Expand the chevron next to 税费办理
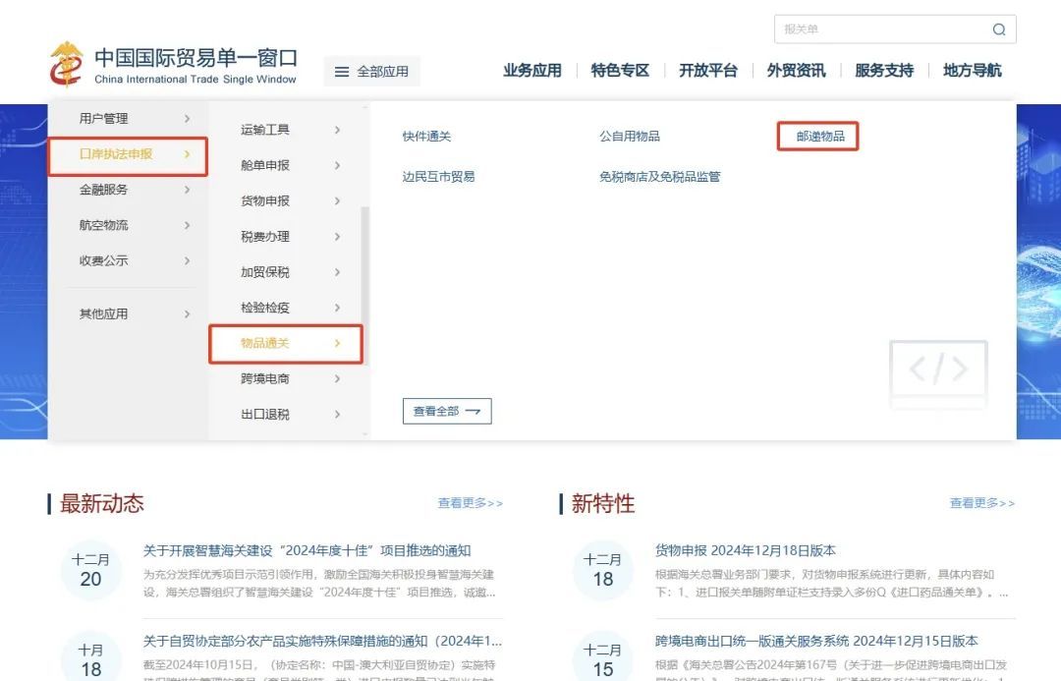The image size is (1061, 681). [x=337, y=237]
